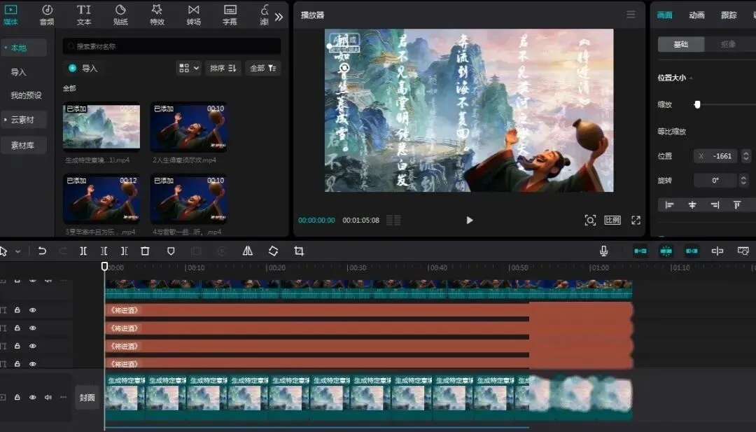Open the 转场 transitions panel
Image resolution: width=756 pixels, height=432 pixels.
(193, 15)
